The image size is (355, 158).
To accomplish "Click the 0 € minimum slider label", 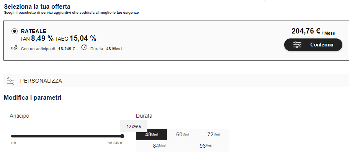I will tap(14, 143).
